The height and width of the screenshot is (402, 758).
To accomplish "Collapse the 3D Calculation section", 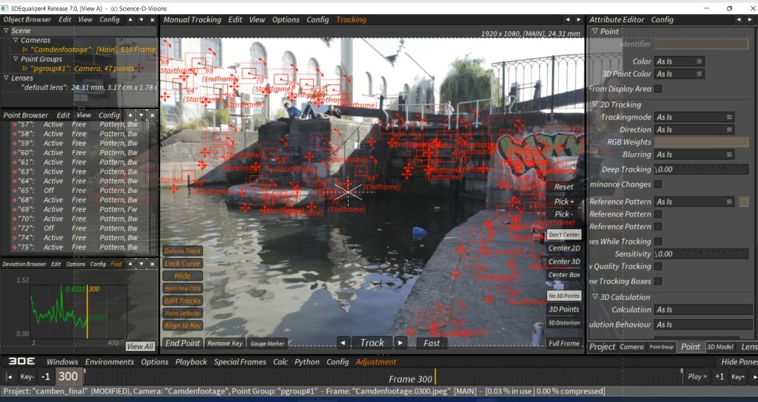I will [x=595, y=297].
